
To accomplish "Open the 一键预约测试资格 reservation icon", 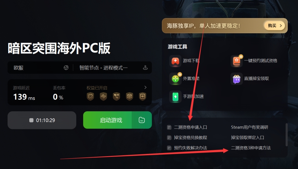I will click(x=236, y=61).
